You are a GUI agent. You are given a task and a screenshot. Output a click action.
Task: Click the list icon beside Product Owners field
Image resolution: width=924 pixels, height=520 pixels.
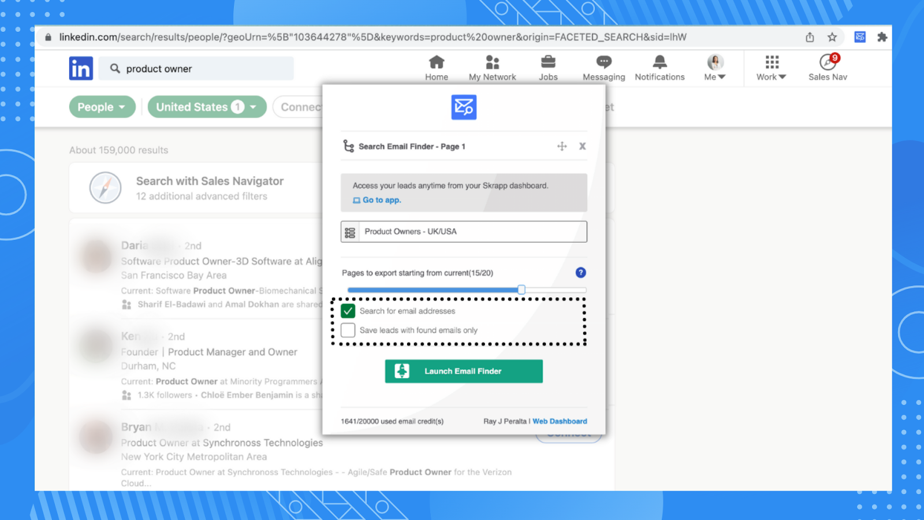pos(350,232)
